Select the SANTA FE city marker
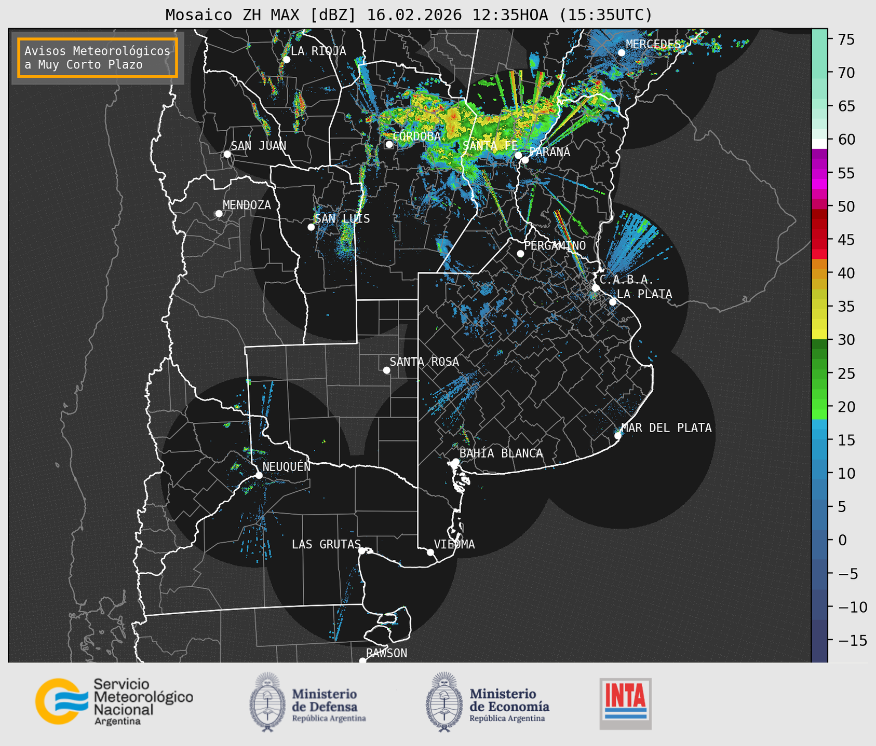This screenshot has height=746, width=876. [x=518, y=155]
